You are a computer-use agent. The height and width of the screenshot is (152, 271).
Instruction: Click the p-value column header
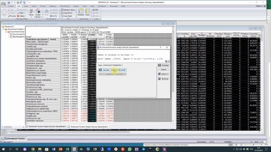click(92, 36)
